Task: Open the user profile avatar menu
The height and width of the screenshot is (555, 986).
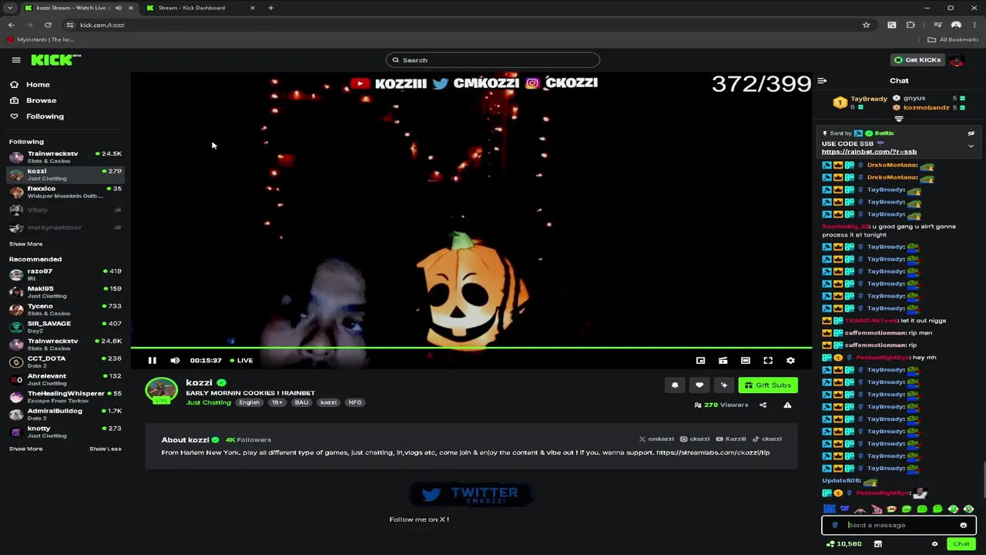Action: click(957, 60)
